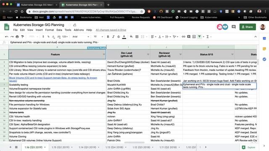The height and width of the screenshot is (151, 269).
Task: Click the Functions sigma icon
Action: (x=208, y=36)
